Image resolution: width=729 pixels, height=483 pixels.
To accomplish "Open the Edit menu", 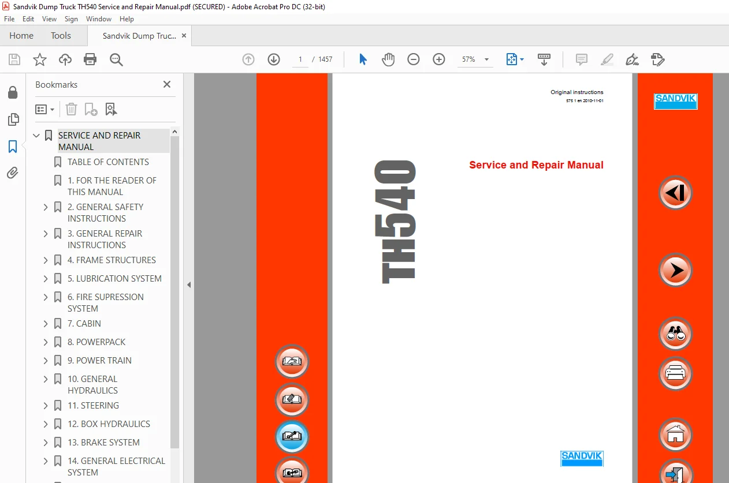I will tap(28, 19).
